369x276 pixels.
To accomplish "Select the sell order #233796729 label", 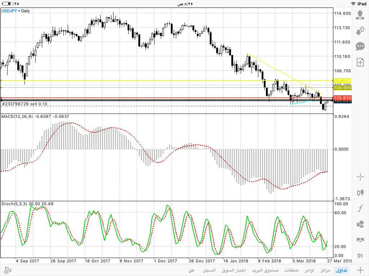I will (25, 104).
